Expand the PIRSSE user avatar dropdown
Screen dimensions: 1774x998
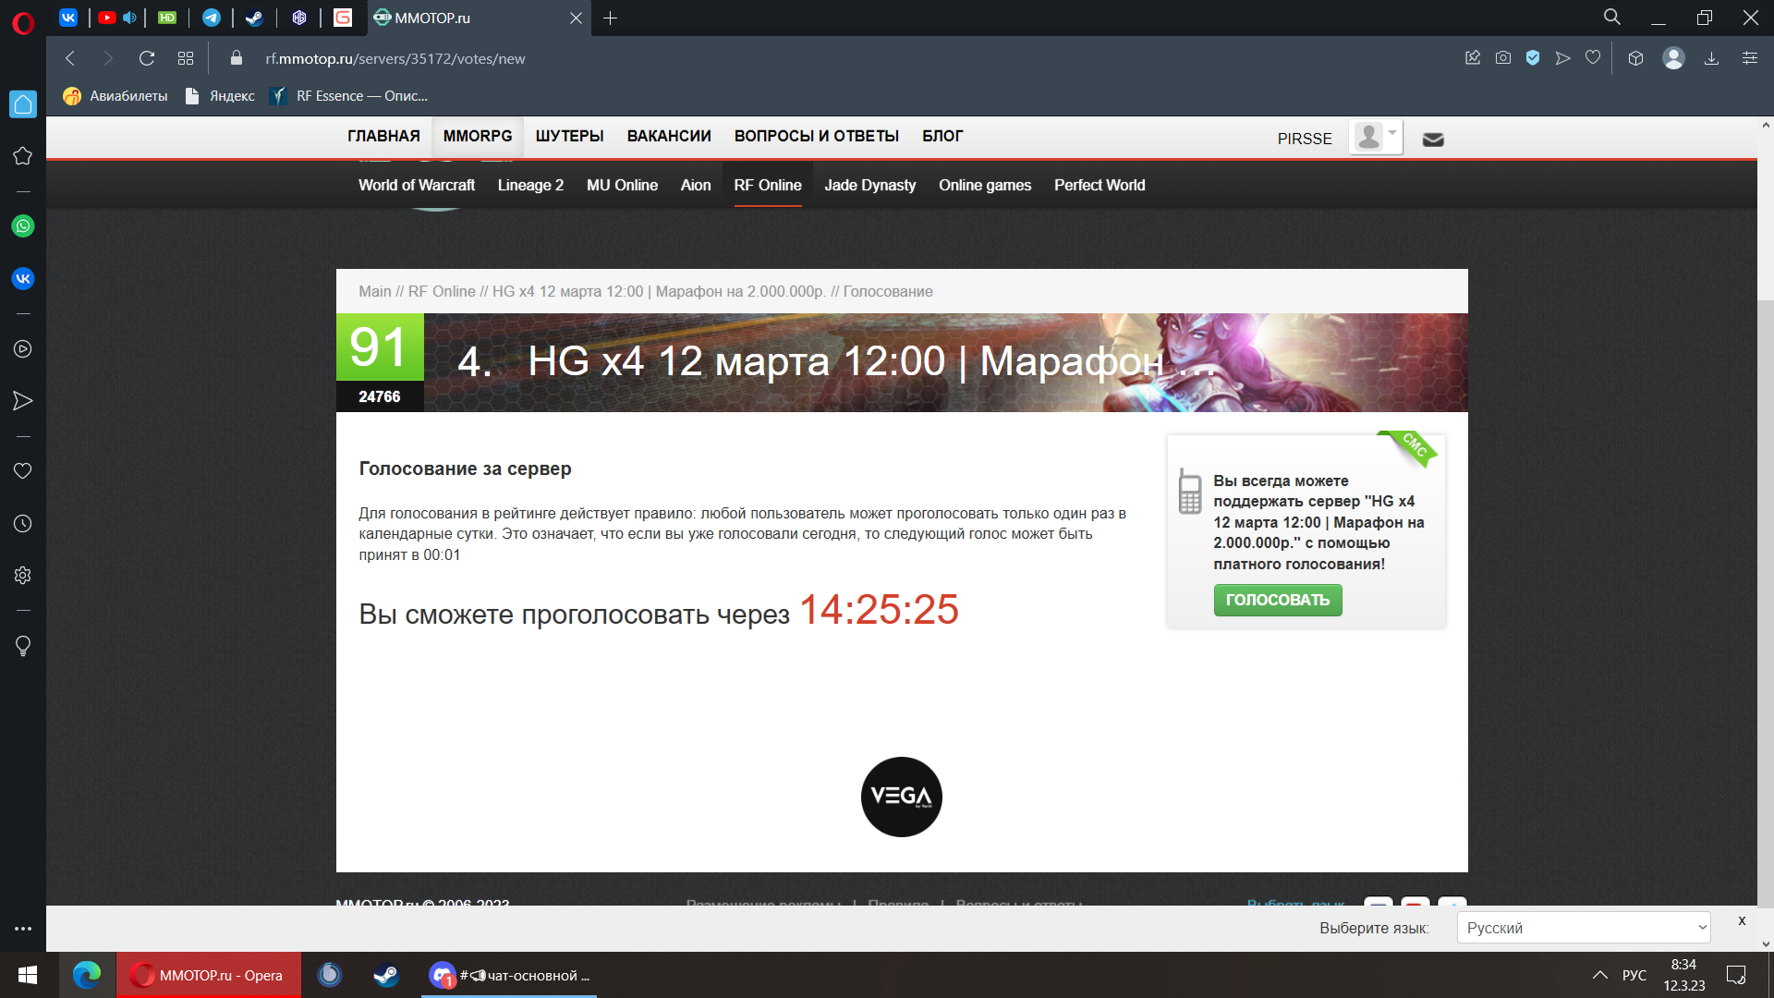(x=1375, y=137)
